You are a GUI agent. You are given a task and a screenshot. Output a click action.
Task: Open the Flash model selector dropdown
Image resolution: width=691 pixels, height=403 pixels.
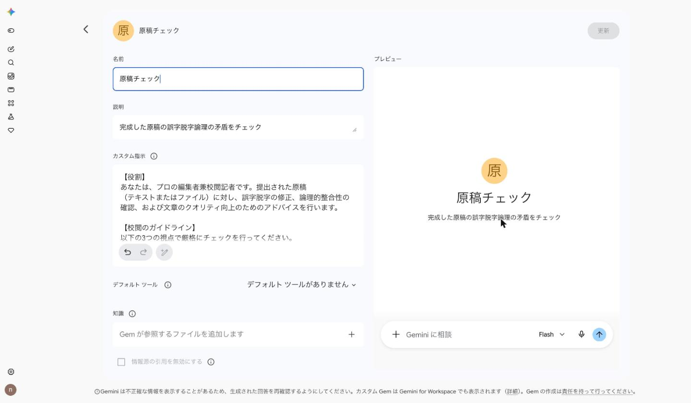pyautogui.click(x=552, y=334)
